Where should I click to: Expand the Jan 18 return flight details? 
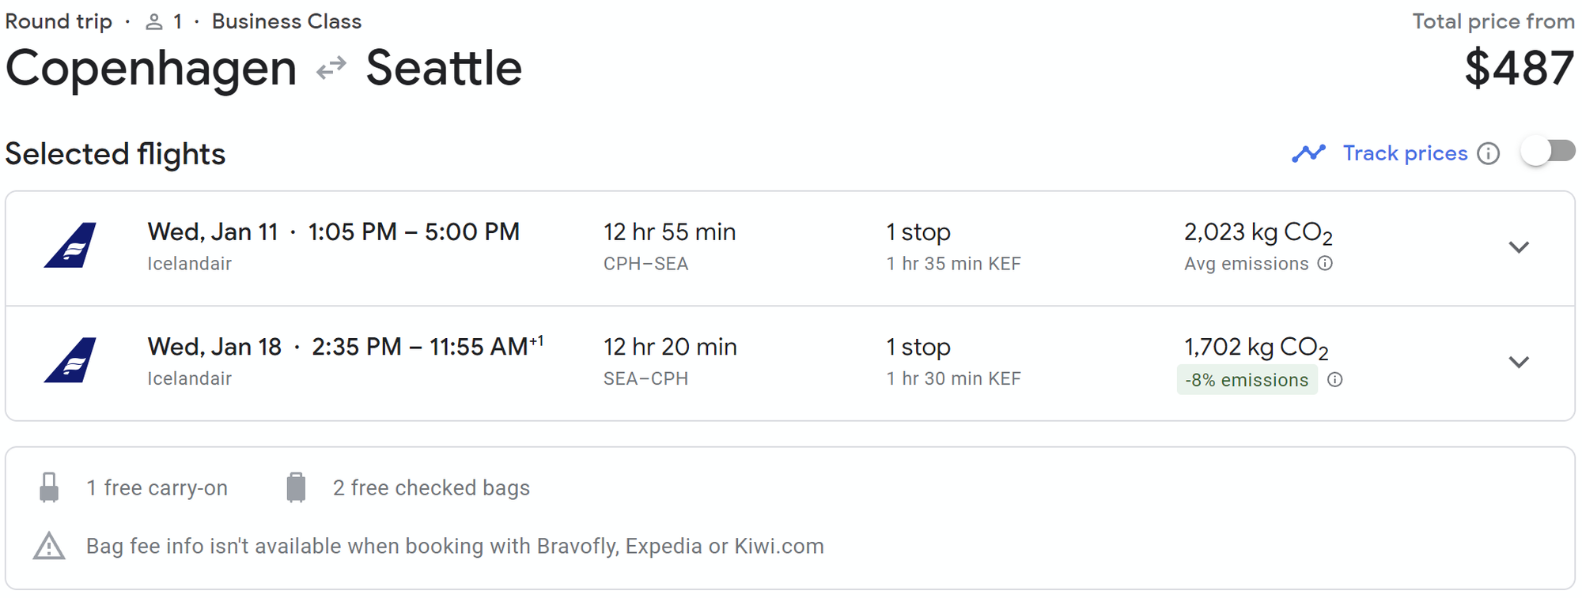pyautogui.click(x=1519, y=363)
